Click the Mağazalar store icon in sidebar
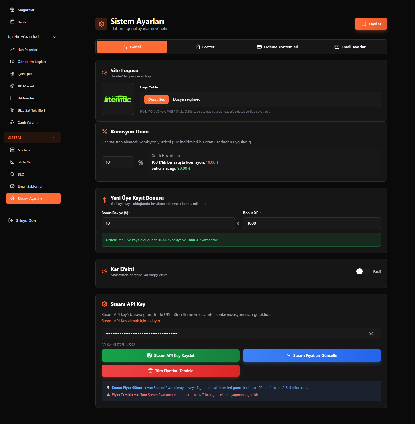Image resolution: width=415 pixels, height=424 pixels. coord(12,10)
